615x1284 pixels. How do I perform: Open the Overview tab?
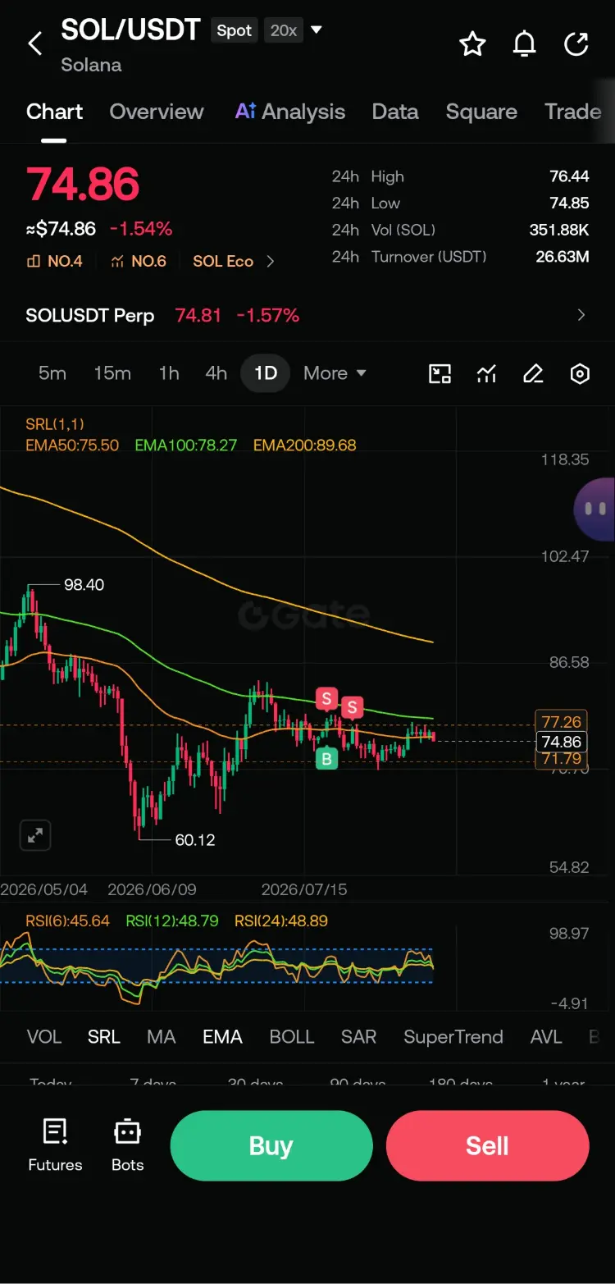(x=157, y=112)
